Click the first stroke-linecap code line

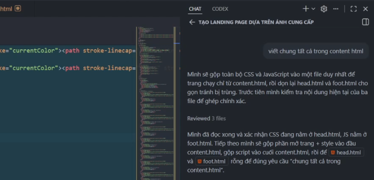pos(68,51)
